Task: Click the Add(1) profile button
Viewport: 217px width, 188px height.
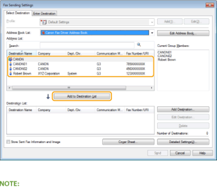Action: pyautogui.click(x=170, y=22)
